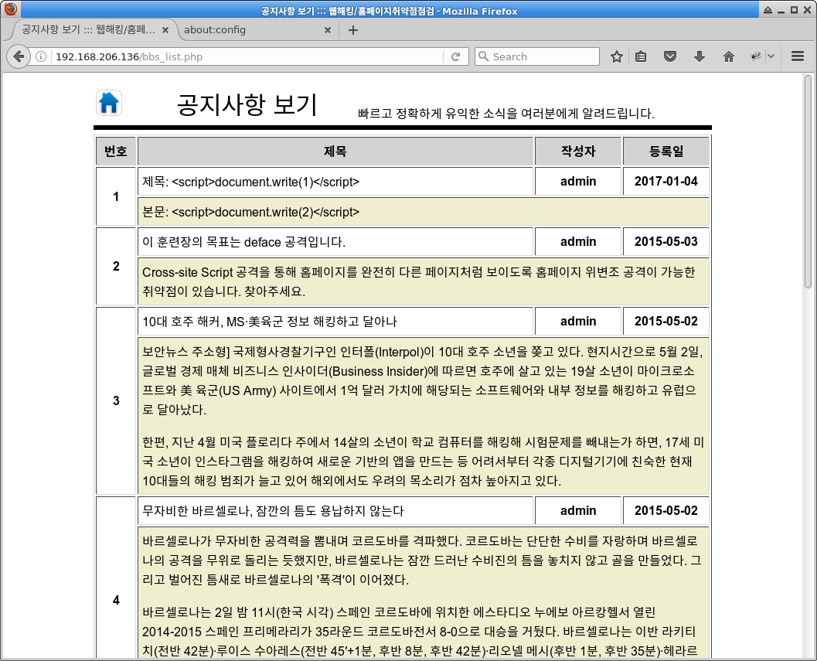Open a new tab with plus button
Image resolution: width=817 pixels, height=661 pixels.
coord(352,29)
